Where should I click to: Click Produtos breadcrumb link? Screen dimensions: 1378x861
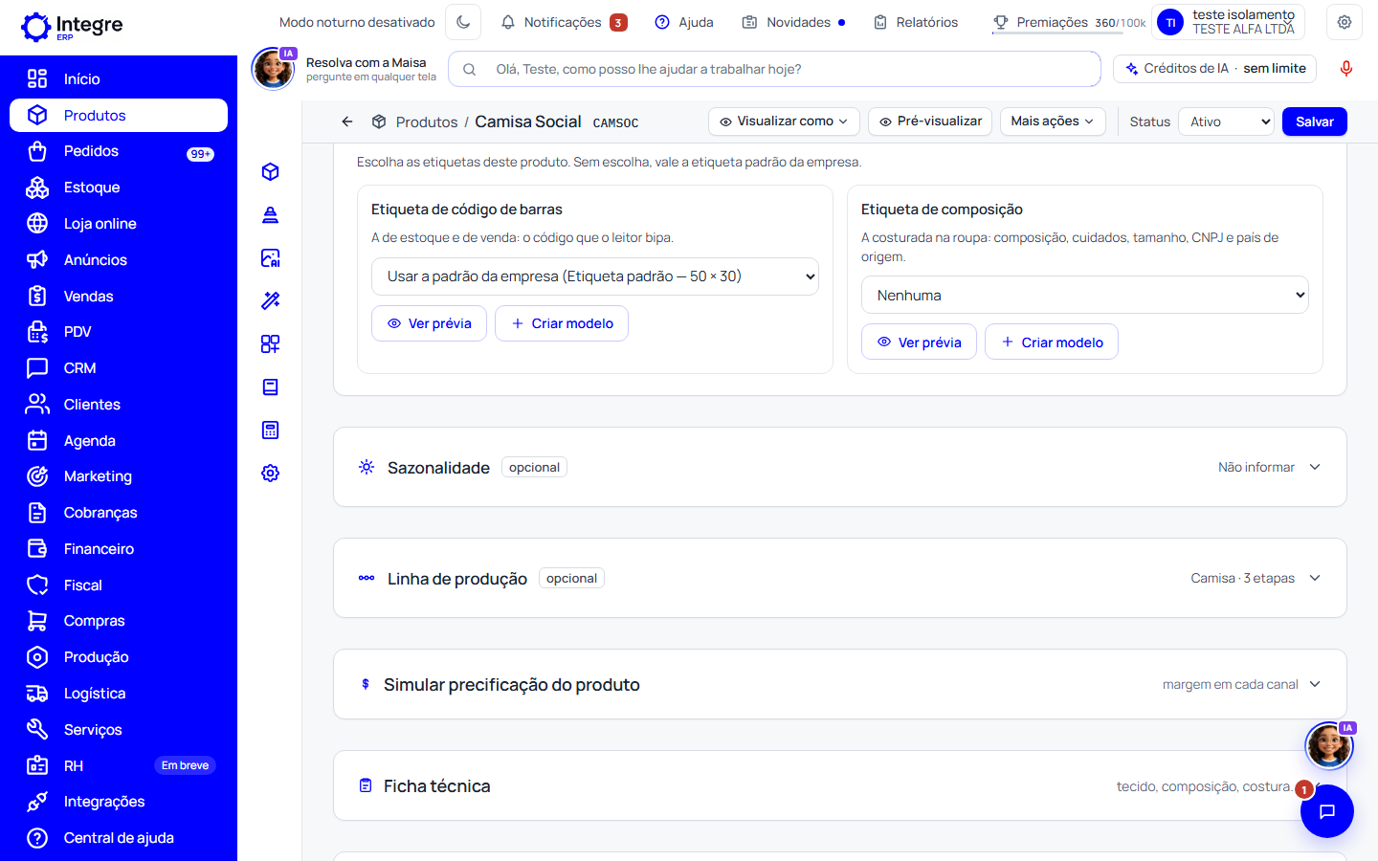427,122
